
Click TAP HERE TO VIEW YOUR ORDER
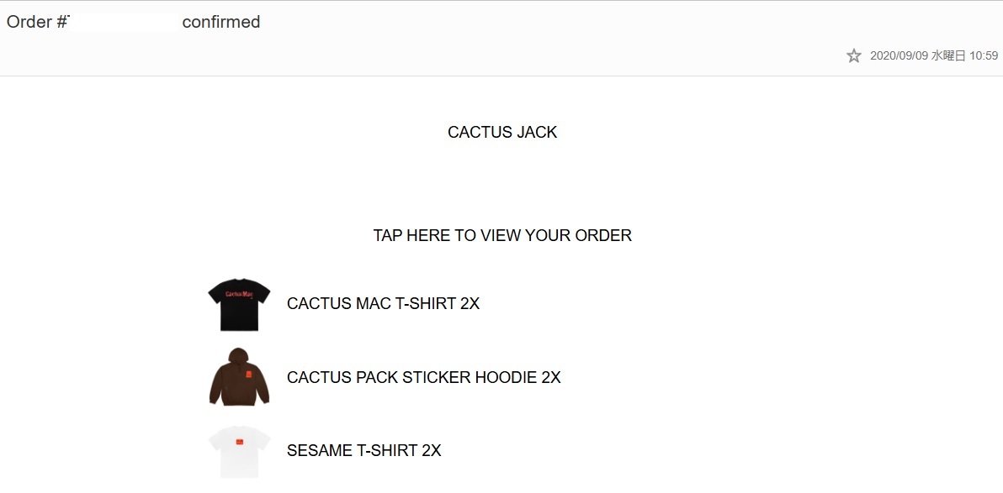point(502,236)
